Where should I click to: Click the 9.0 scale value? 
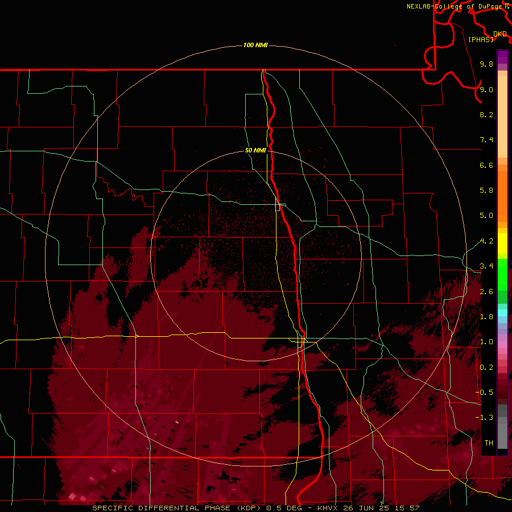point(486,89)
